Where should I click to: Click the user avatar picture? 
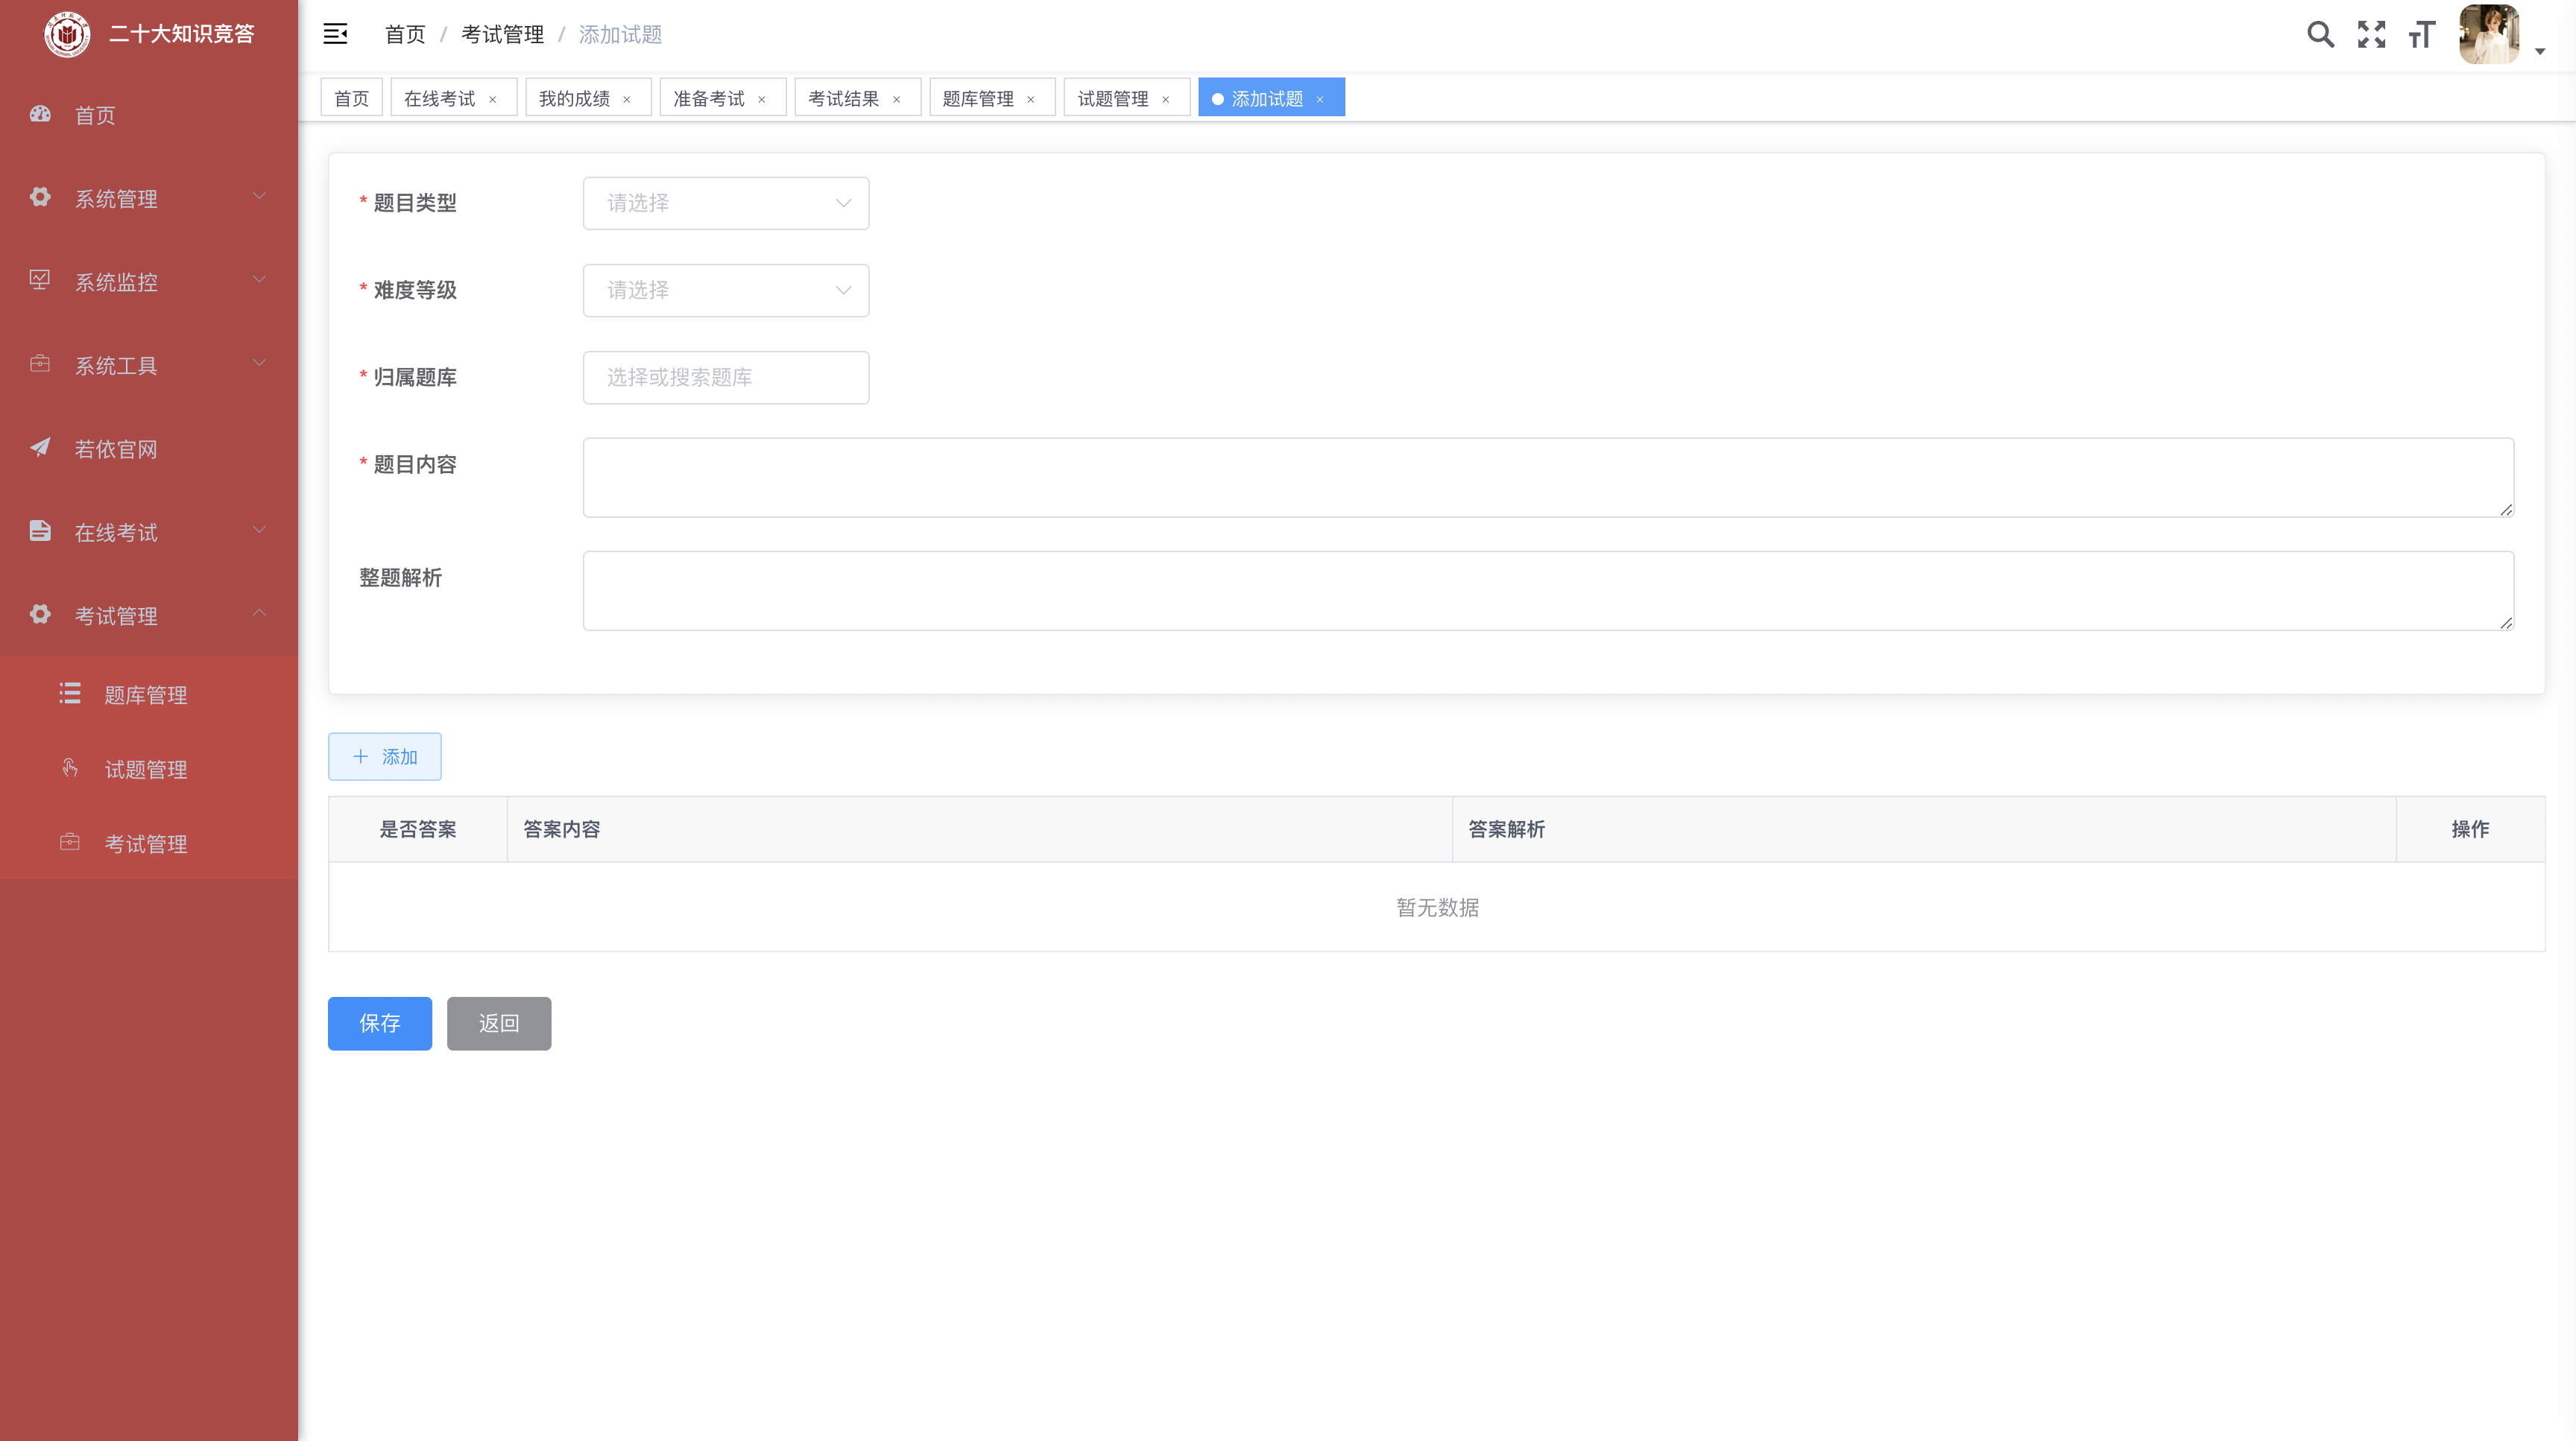[x=2488, y=35]
